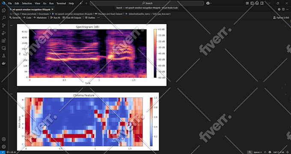Open editor More Actions ellipsis
291x154 pixels.
(x=288, y=9)
